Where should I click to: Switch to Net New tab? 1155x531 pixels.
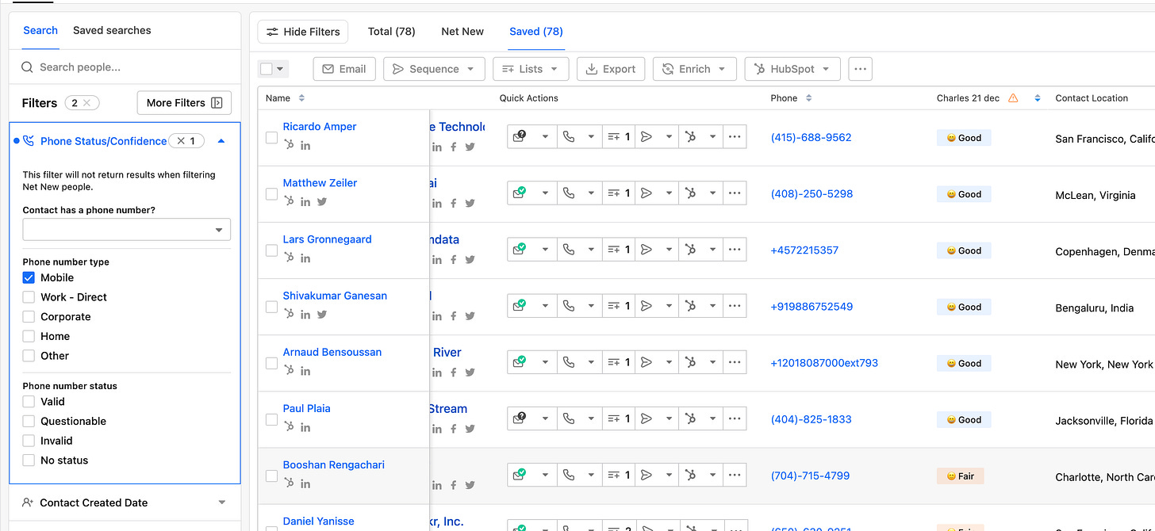[462, 32]
